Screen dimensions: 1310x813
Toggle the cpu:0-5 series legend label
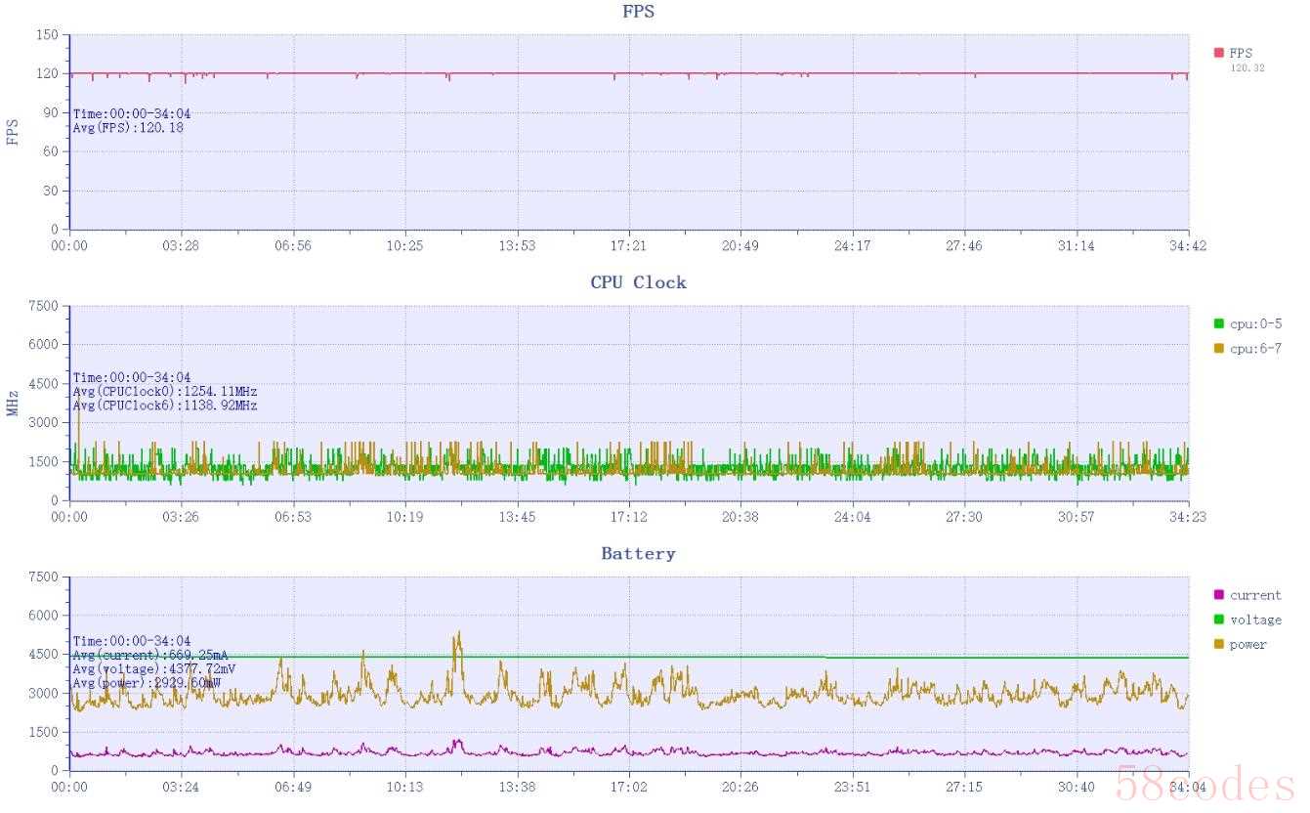coord(1255,324)
